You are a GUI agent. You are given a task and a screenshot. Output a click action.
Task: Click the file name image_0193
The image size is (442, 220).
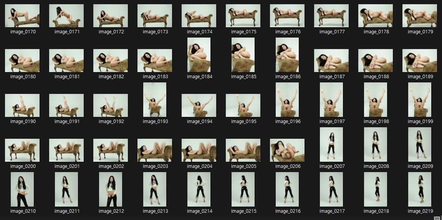coord(155,121)
